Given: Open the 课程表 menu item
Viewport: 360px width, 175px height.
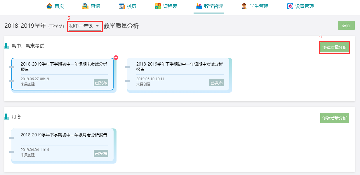Looking at the screenshot, I should tap(166, 6).
